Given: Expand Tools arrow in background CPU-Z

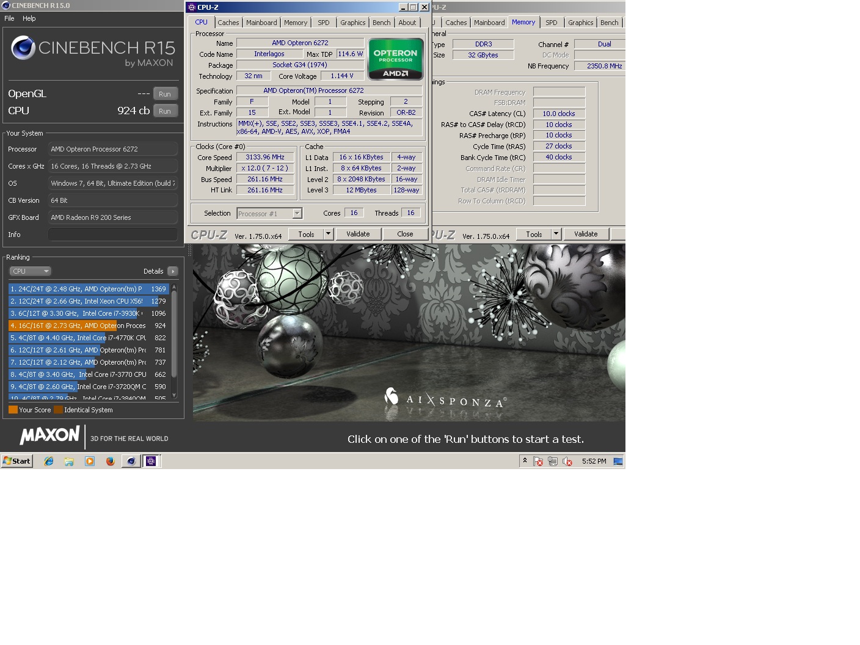Looking at the screenshot, I should [x=556, y=234].
